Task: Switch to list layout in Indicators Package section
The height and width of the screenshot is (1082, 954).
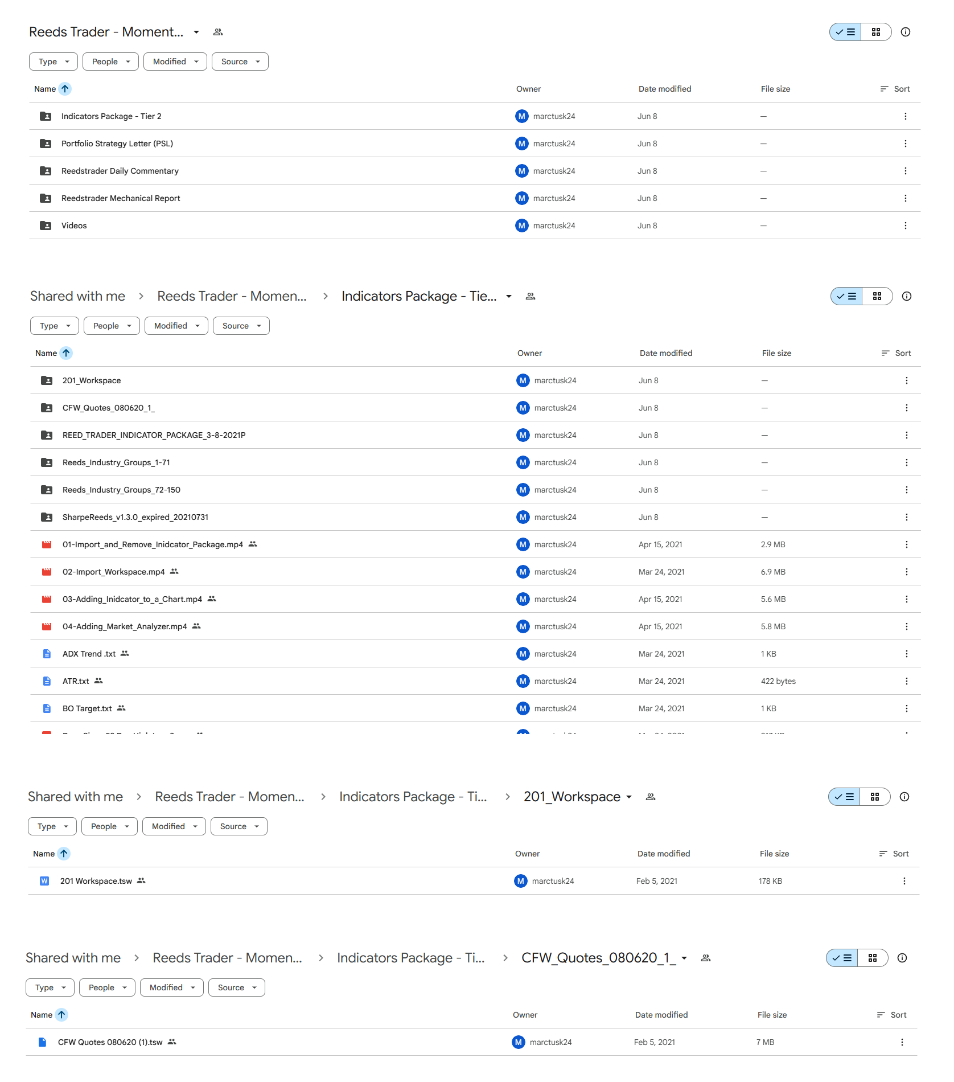Action: click(846, 296)
